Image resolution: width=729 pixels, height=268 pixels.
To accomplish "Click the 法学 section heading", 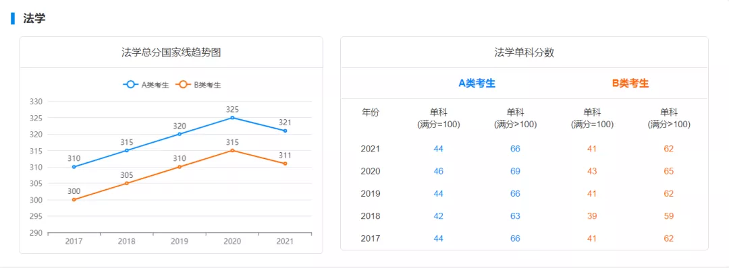I will click(34, 19).
